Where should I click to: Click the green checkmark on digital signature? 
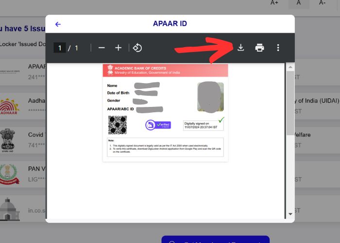click(221, 120)
